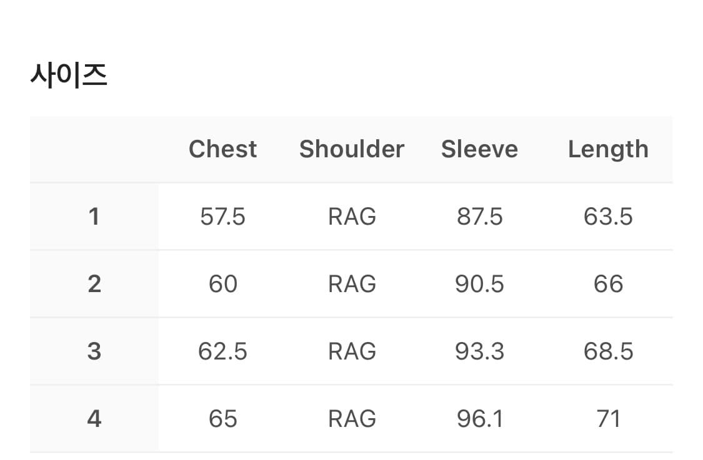Click chest value 57.5
The image size is (703, 460).
point(222,217)
